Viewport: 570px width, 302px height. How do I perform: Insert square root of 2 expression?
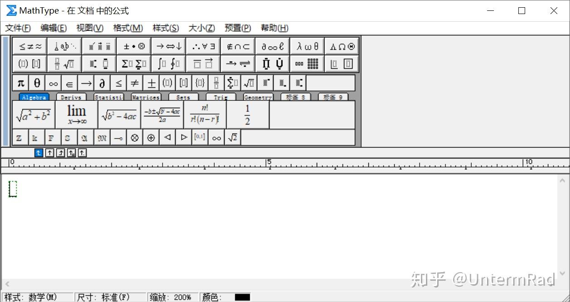[232, 138]
